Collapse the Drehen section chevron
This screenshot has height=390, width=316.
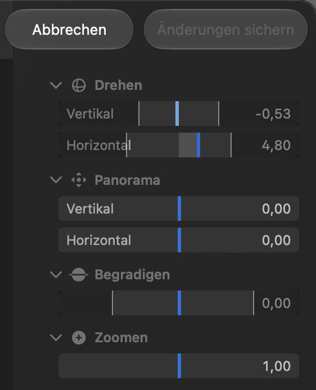click(x=56, y=85)
